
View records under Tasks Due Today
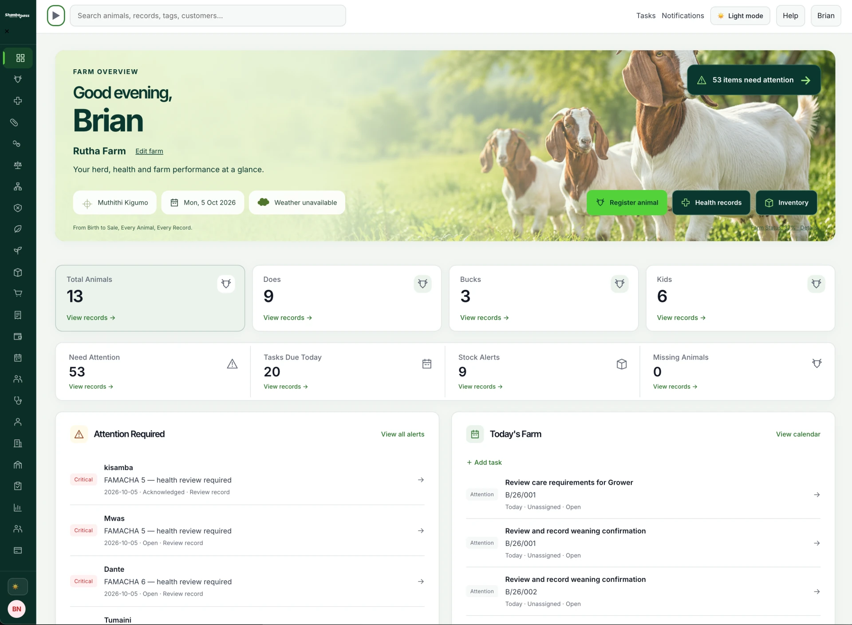click(x=286, y=387)
